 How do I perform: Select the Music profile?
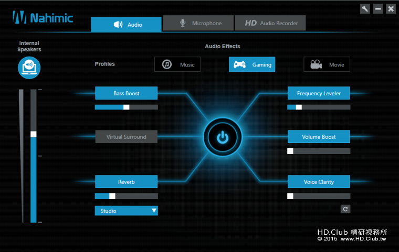pyautogui.click(x=177, y=64)
